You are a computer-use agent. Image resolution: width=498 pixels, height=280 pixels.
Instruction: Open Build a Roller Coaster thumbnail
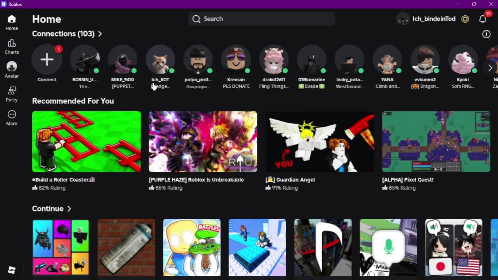tap(86, 141)
